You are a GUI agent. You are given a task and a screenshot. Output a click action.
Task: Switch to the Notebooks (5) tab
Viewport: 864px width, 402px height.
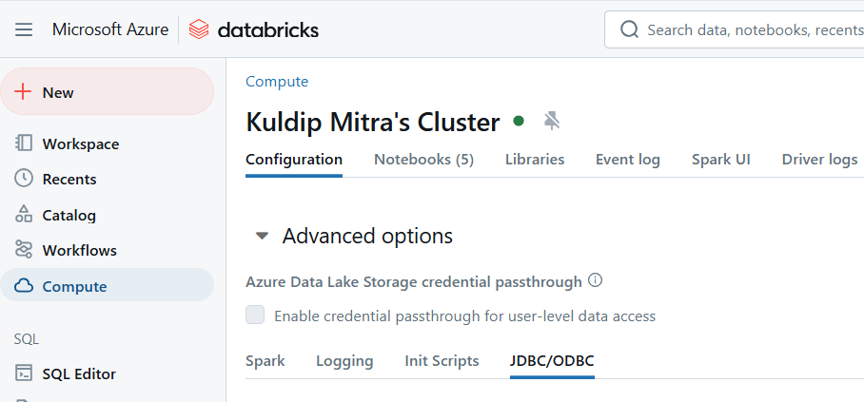423,160
